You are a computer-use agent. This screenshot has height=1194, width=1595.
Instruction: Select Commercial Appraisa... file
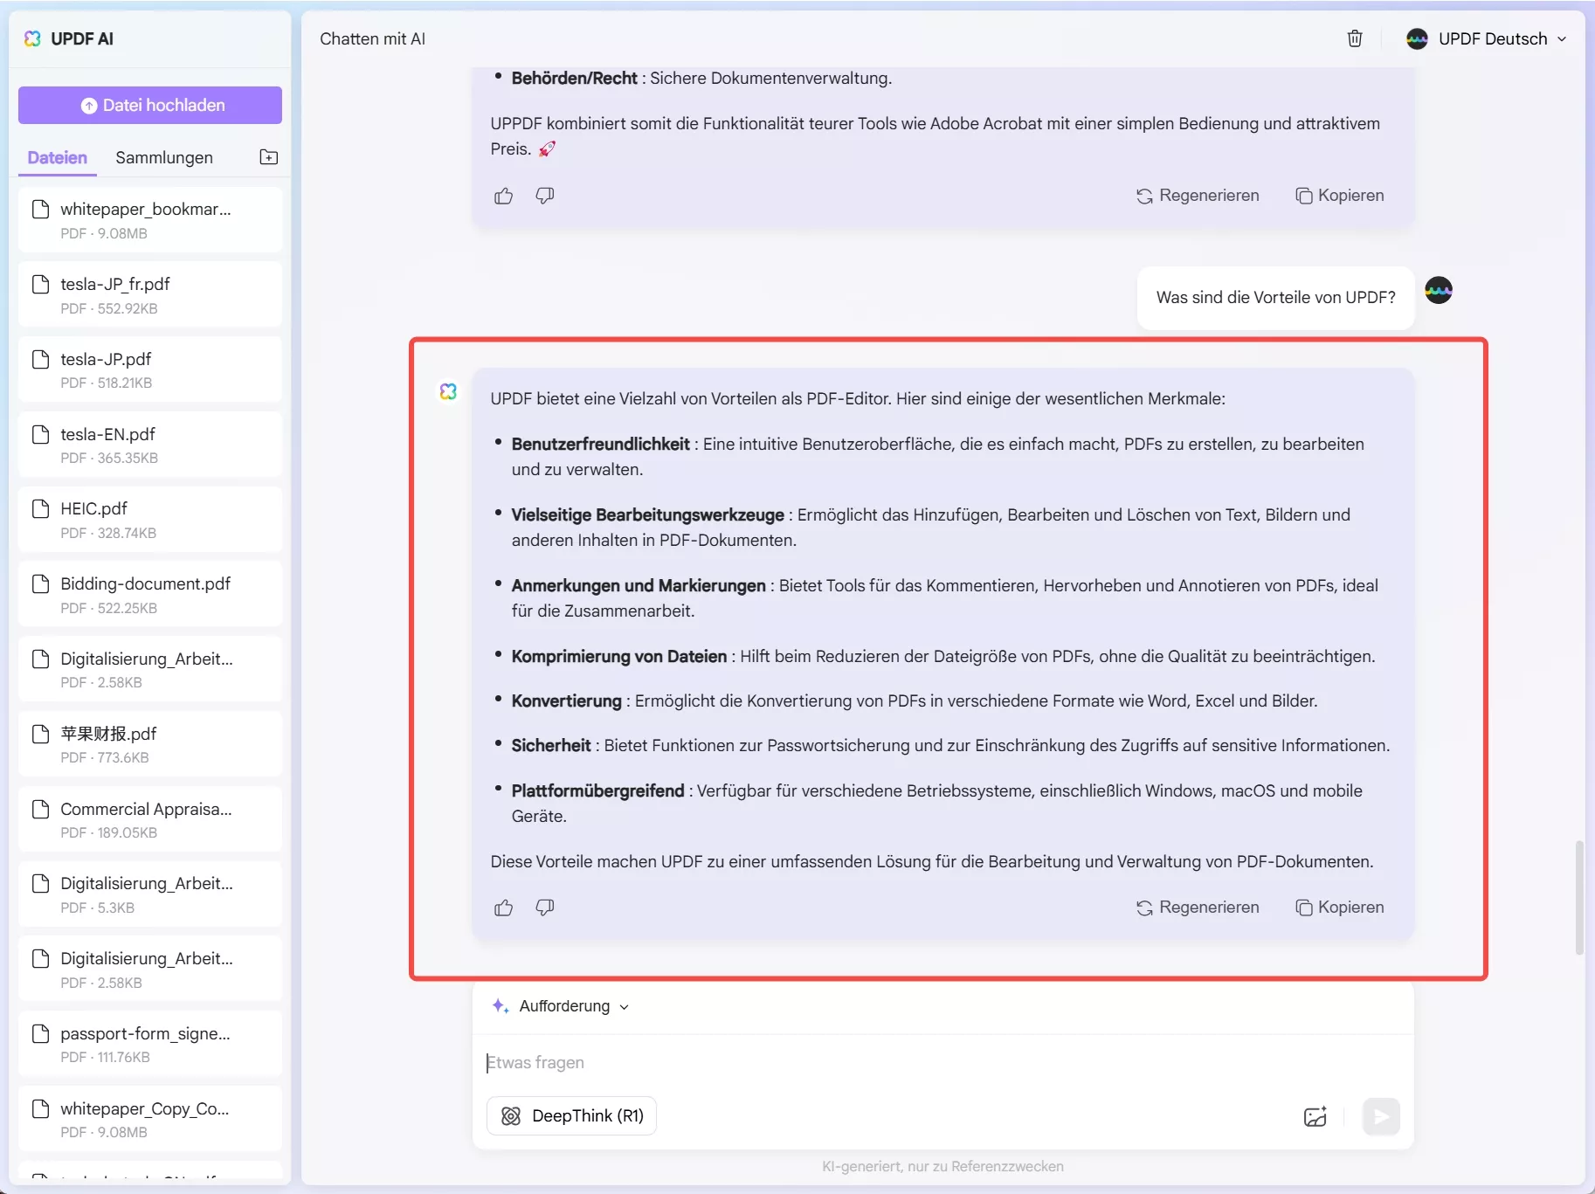[150, 819]
